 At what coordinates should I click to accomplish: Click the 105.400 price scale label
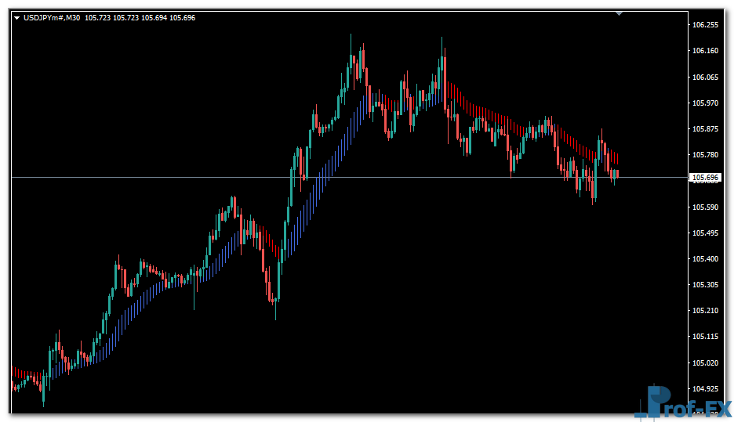point(705,259)
